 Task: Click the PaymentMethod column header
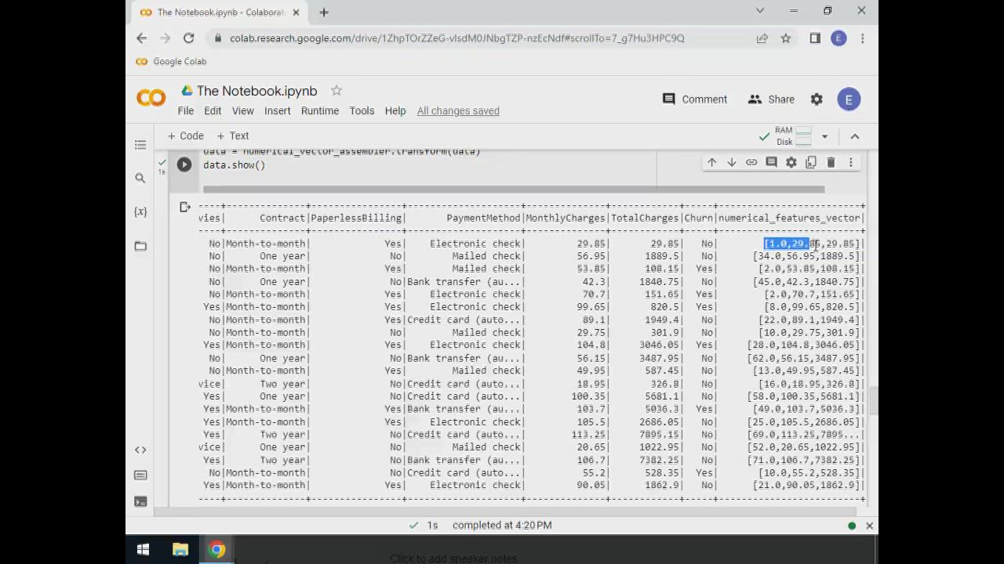(x=483, y=219)
